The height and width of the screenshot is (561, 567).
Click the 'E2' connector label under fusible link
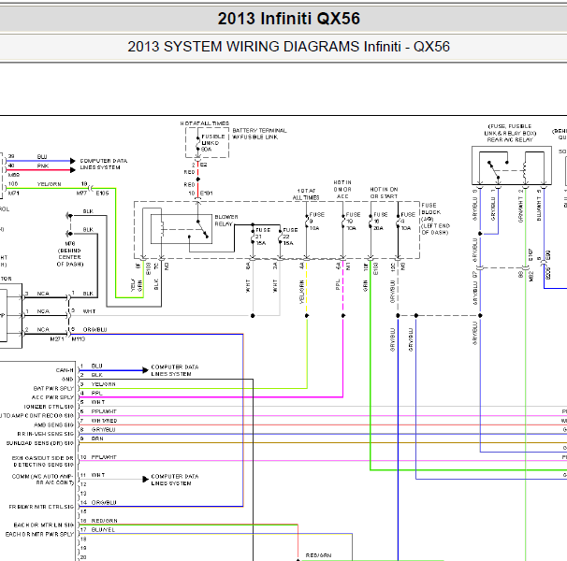[204, 165]
